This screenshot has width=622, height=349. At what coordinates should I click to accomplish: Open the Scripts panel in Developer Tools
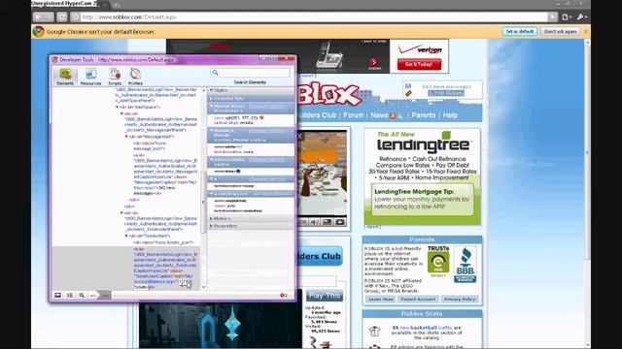tap(115, 77)
